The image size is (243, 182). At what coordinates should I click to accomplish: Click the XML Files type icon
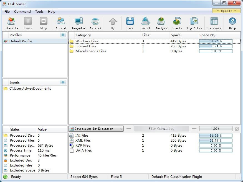[72, 141]
